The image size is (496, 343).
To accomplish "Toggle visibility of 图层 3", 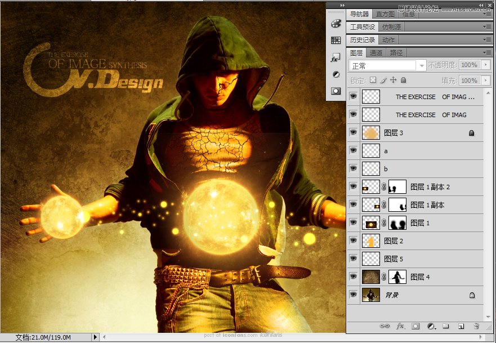I will (353, 132).
